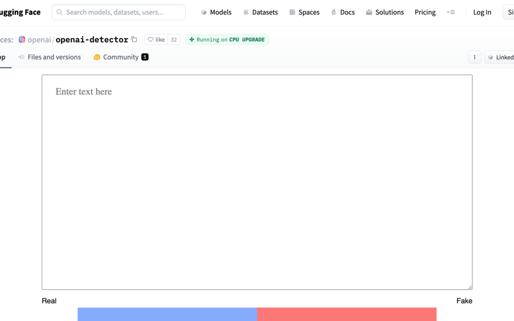Viewport: 514px width, 321px height.
Task: Click the Community tab's yellow icon
Action: coord(97,57)
